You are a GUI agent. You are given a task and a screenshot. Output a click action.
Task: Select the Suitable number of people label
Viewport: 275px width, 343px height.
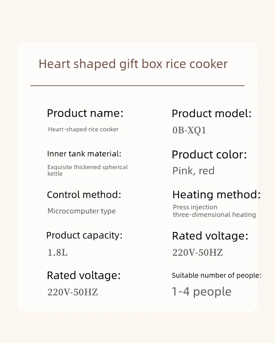(217, 275)
